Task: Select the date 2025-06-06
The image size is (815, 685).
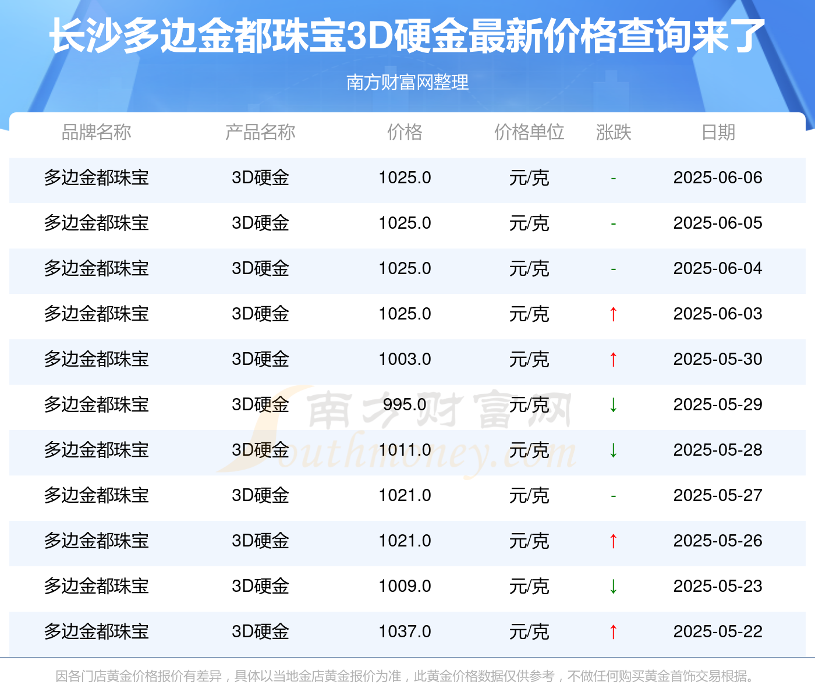Action: [x=718, y=178]
